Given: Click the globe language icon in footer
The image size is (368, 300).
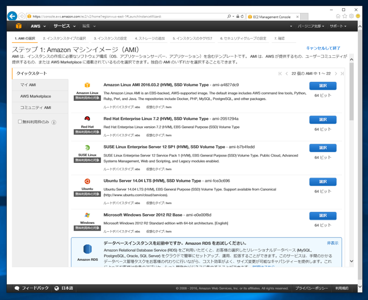Looking at the screenshot, I should coord(57,288).
